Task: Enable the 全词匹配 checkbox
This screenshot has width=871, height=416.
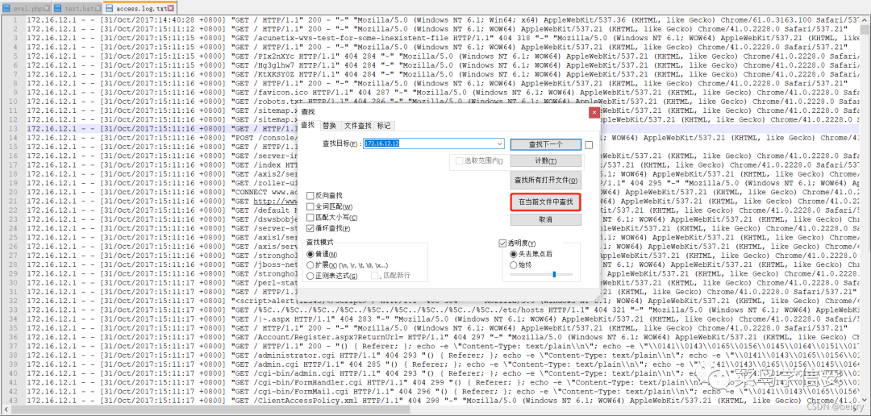Action: point(310,206)
